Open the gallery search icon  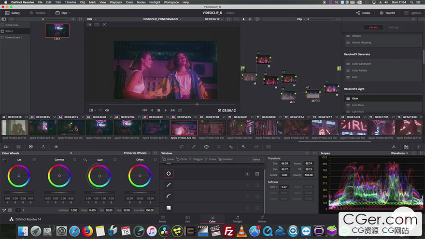(72, 19)
